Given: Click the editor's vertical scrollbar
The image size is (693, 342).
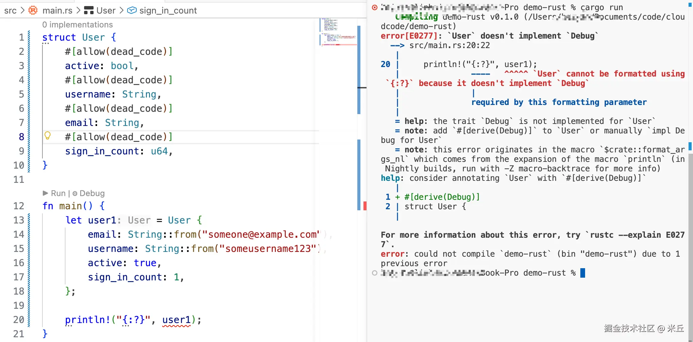Looking at the screenshot, I should point(359,68).
